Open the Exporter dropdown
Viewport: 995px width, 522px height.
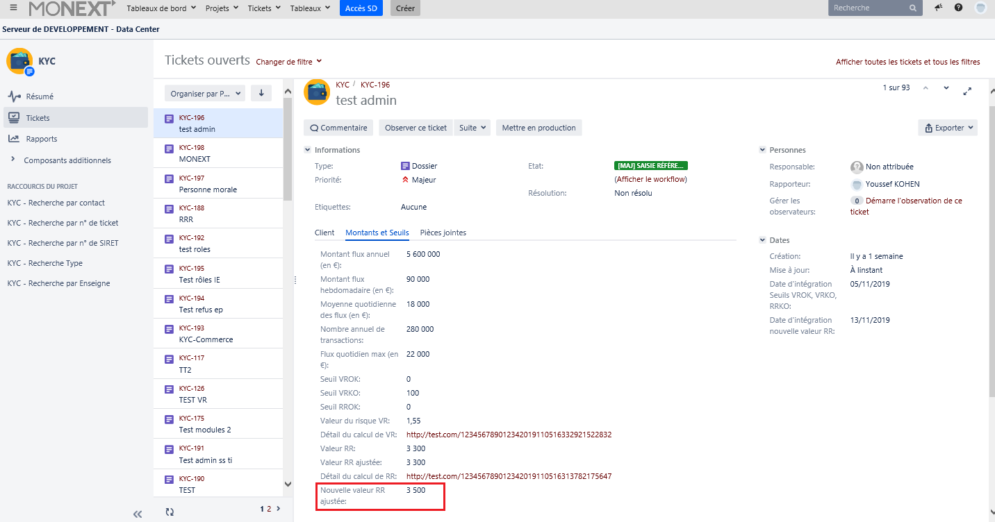coord(948,128)
